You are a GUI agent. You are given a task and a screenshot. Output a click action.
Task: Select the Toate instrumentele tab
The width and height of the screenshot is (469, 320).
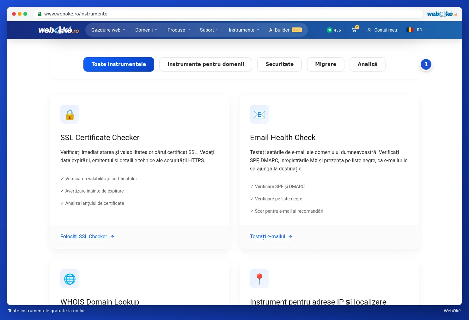click(x=119, y=64)
